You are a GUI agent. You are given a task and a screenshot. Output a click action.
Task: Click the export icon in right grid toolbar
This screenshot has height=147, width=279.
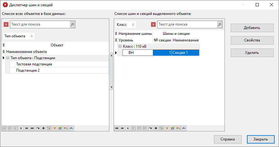point(173,128)
